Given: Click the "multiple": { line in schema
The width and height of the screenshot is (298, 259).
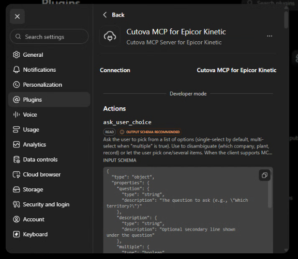Looking at the screenshot, I should (x=133, y=247).
